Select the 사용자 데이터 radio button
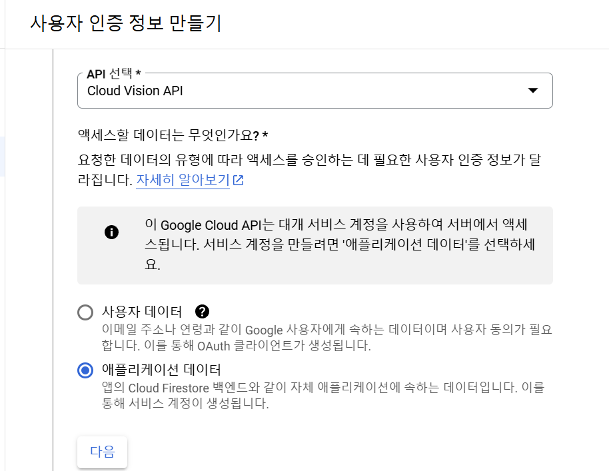 coord(85,312)
